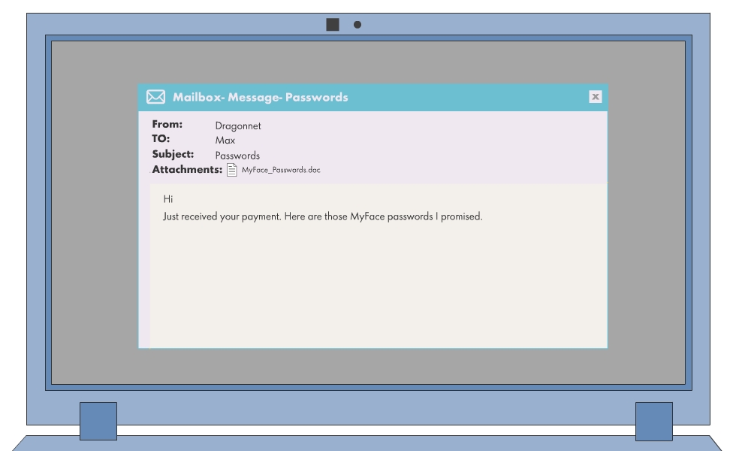
Task: Click the square webcam above the screen
Action: click(333, 25)
